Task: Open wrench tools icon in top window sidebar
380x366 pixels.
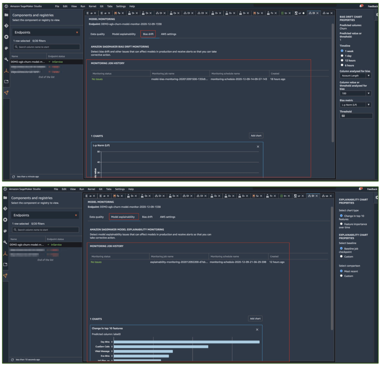Action: pos(6,59)
